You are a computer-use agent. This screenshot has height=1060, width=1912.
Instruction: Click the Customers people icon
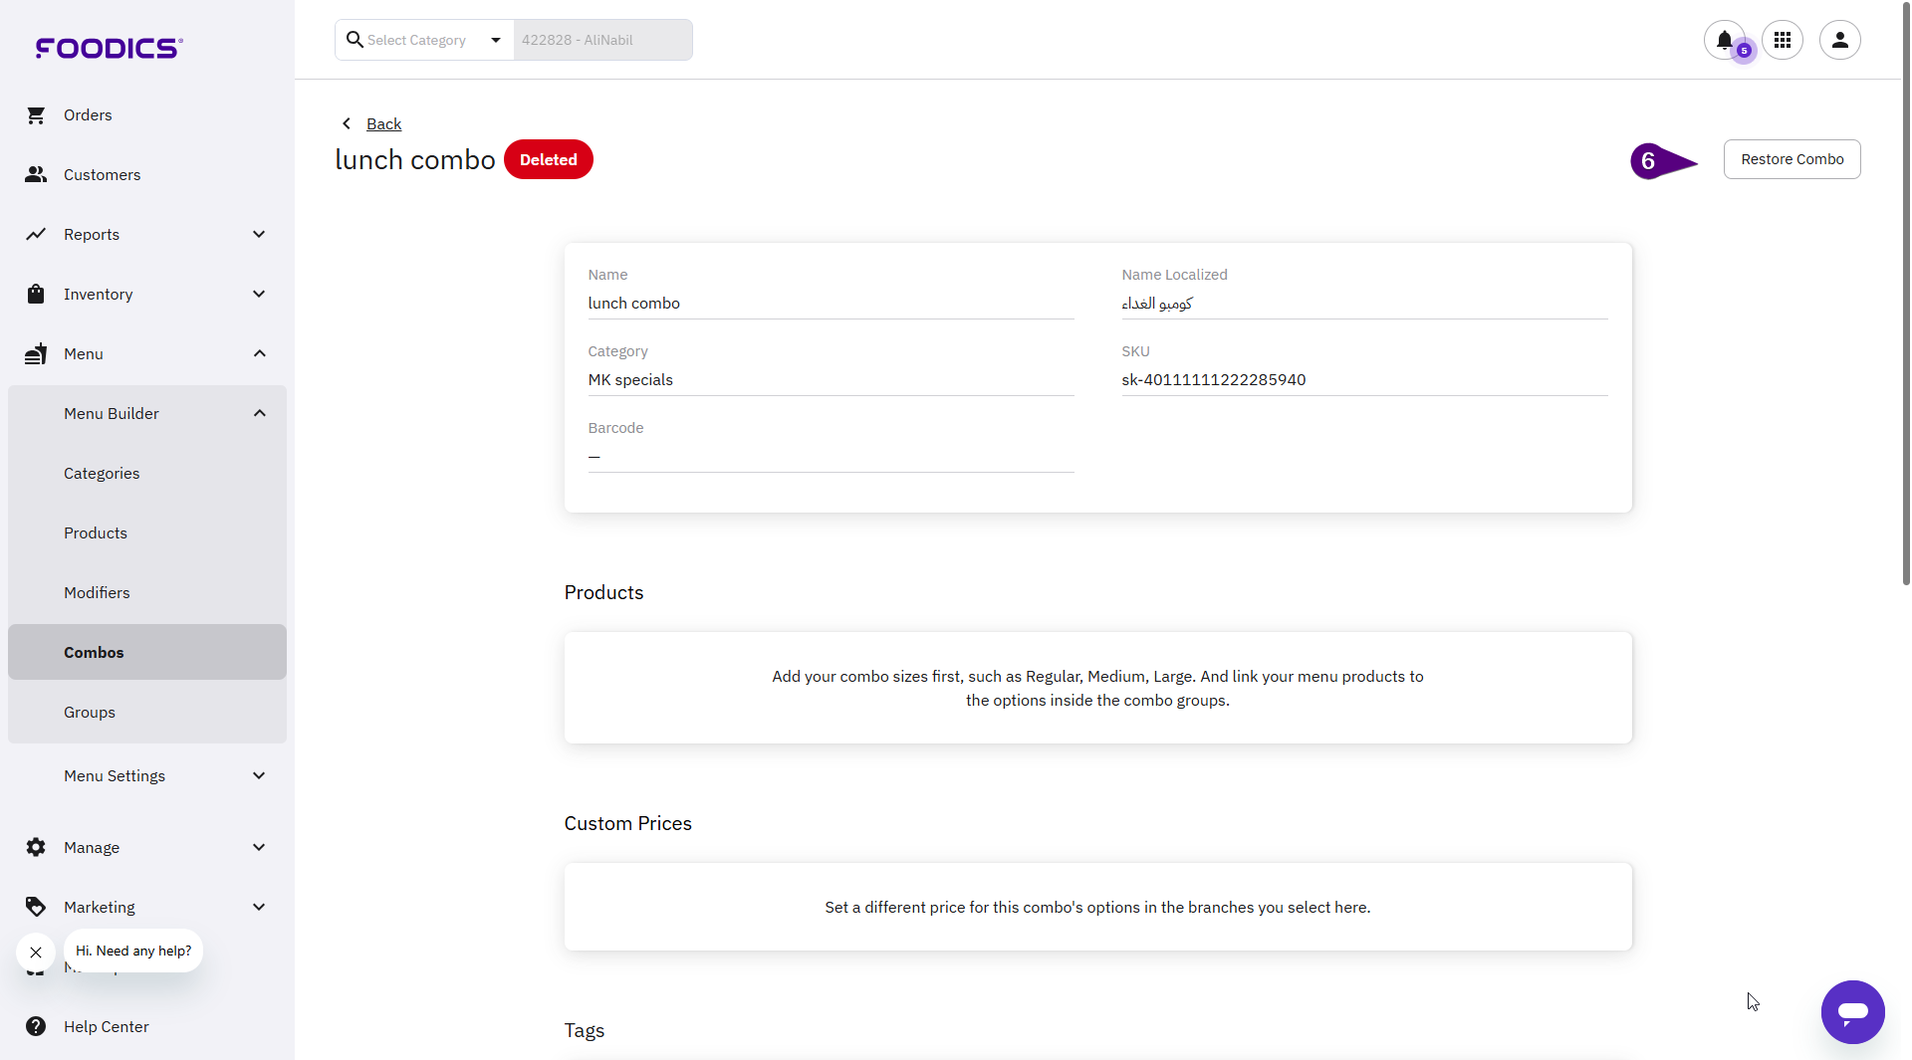pyautogui.click(x=36, y=175)
